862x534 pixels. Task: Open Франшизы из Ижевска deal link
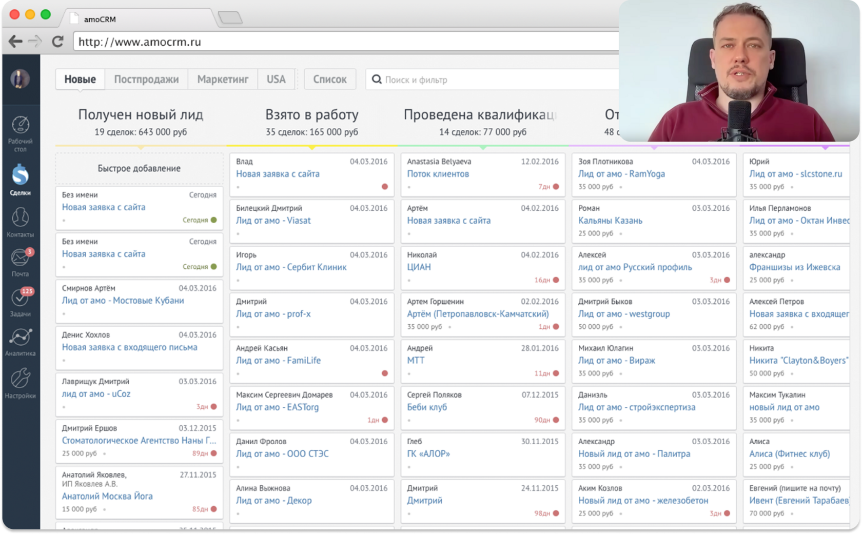coord(795,267)
